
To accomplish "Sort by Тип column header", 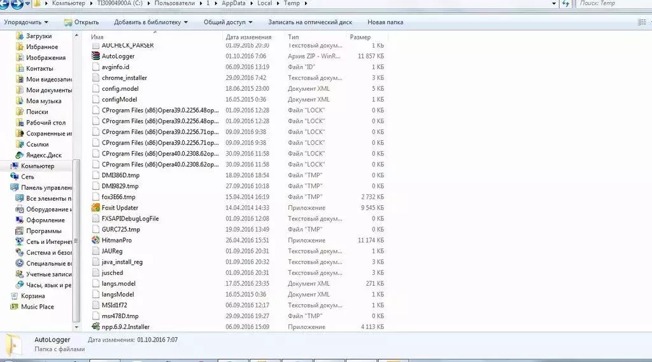I will (x=293, y=37).
